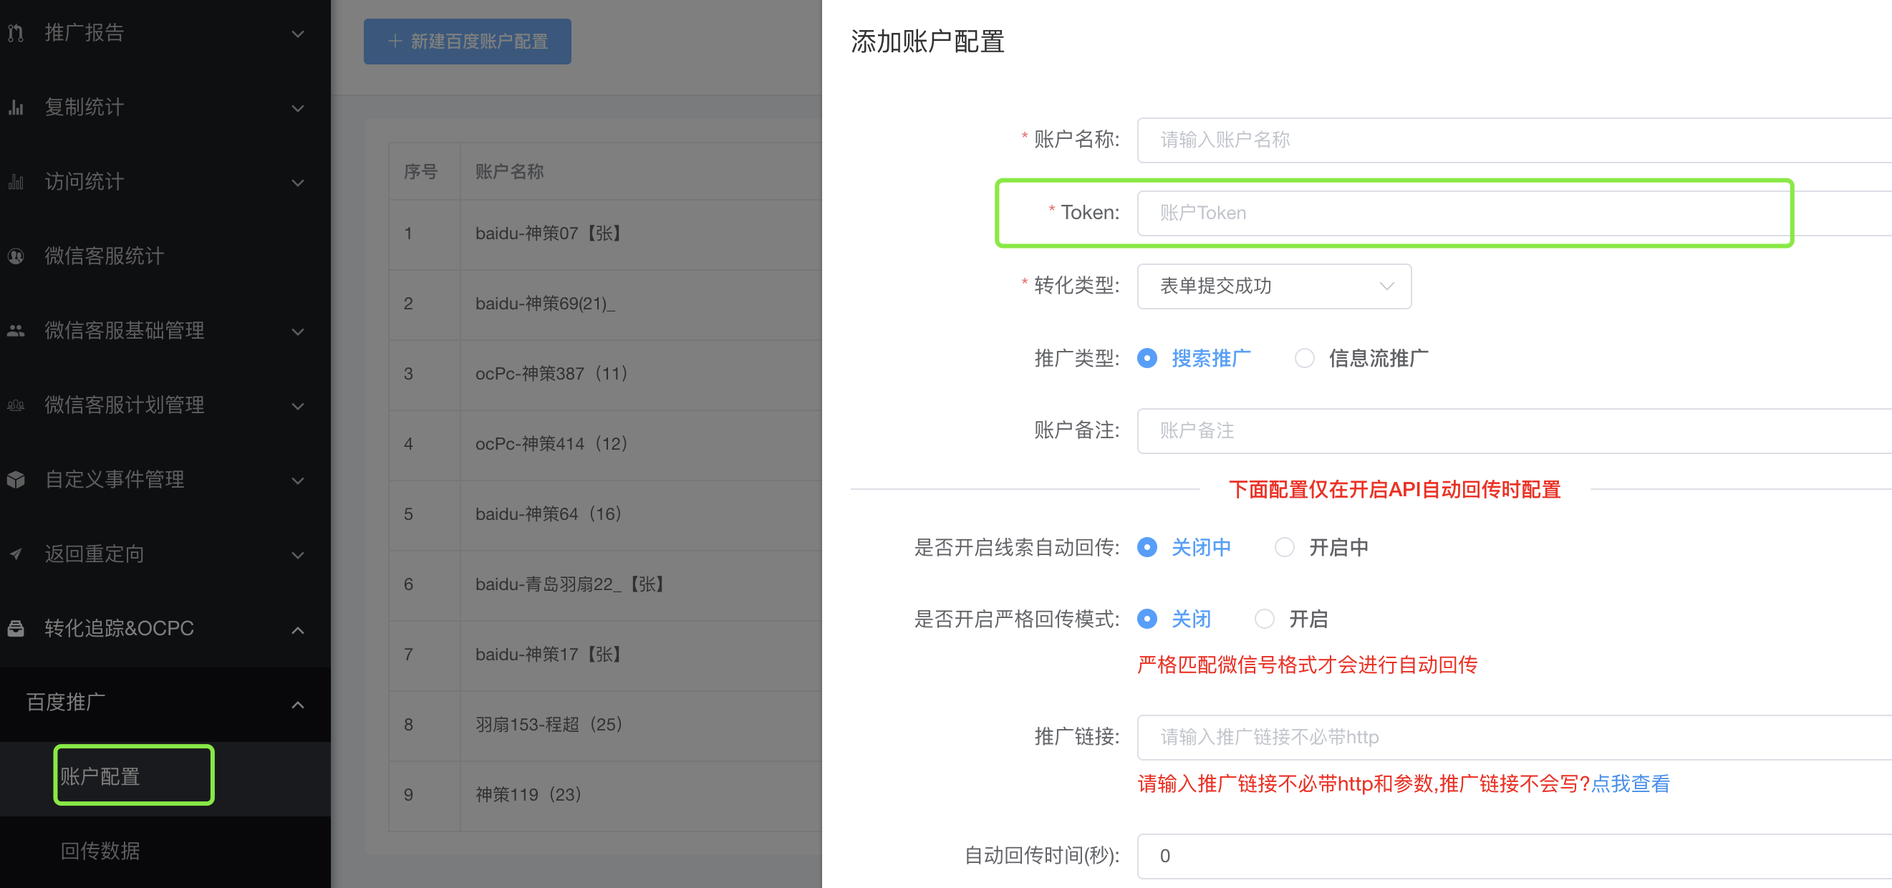The height and width of the screenshot is (888, 1892).
Task: Click row baidu-青岛羽扇22_【张】
Action: pyautogui.click(x=604, y=584)
